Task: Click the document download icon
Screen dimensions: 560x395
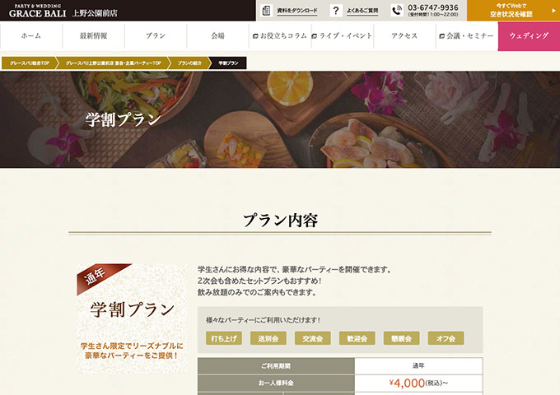Action: tap(266, 11)
